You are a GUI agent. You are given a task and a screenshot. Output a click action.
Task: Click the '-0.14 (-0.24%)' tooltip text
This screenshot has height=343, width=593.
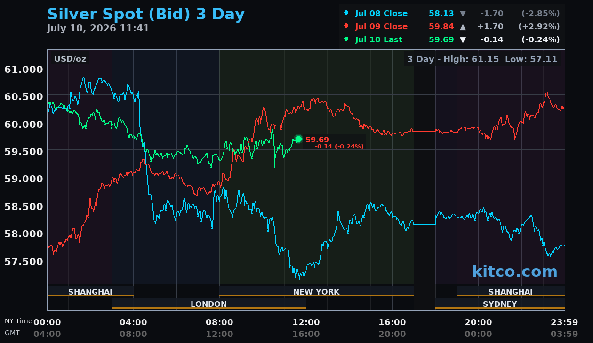click(x=339, y=147)
